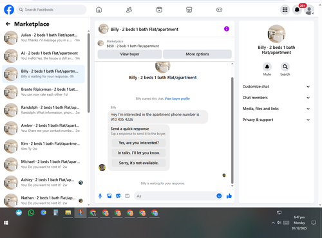Viewport: 322px width, 238px height.
Task: Send a thumbs up like
Action: pyautogui.click(x=229, y=196)
